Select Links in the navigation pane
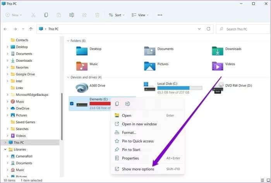Image resolution: width=271 pixels, height=183 pixels. tap(19, 88)
